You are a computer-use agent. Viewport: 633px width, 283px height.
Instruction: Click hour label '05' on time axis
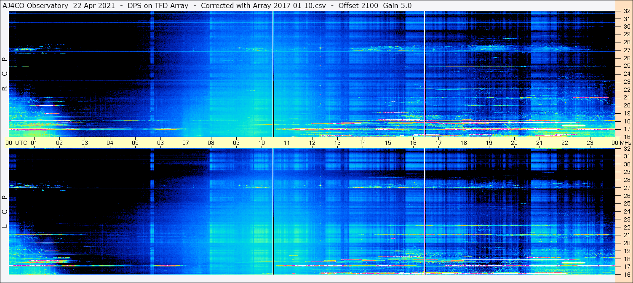(x=135, y=143)
